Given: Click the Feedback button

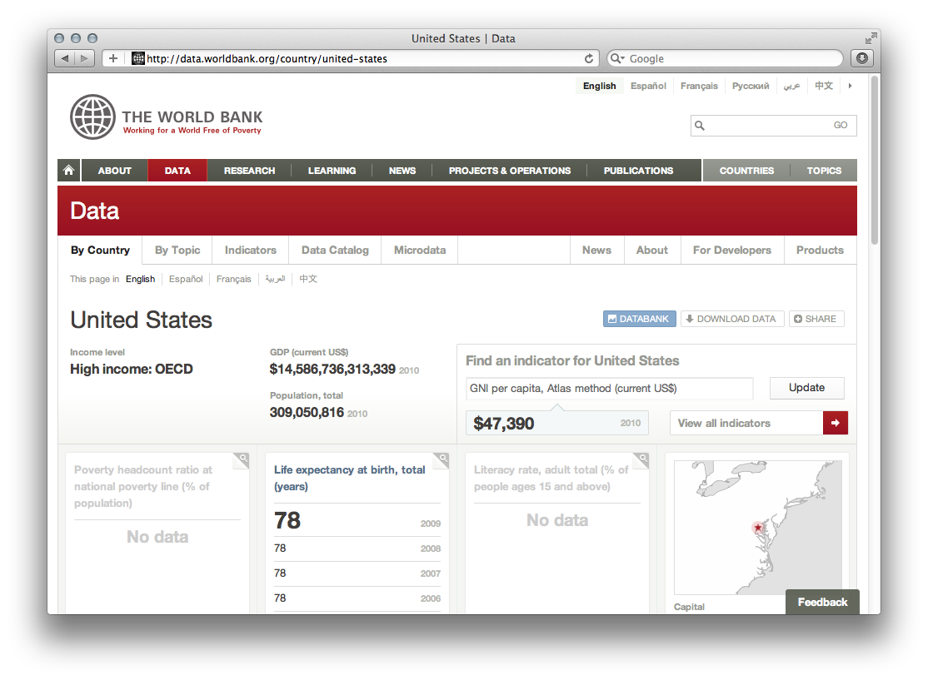Looking at the screenshot, I should point(822,602).
